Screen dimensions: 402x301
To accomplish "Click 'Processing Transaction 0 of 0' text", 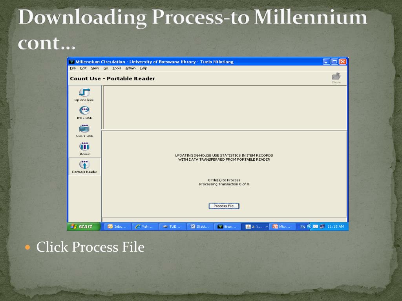I will pyautogui.click(x=224, y=184).
